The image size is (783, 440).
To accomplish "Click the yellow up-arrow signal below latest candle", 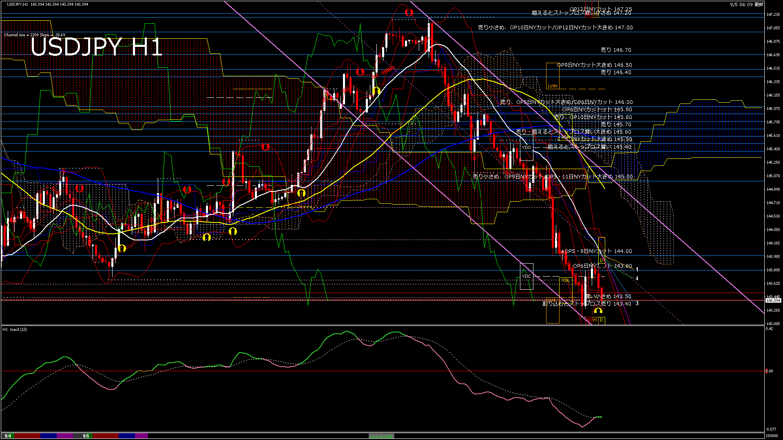I will point(598,311).
